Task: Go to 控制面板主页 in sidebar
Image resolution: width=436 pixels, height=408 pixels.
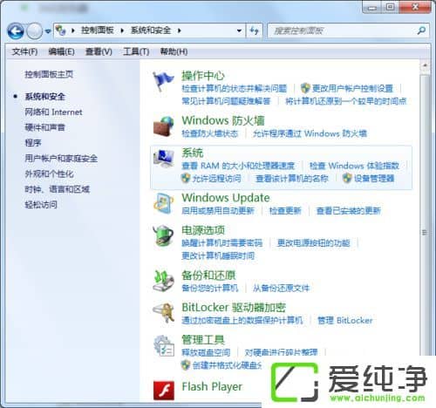Action: pyautogui.click(x=49, y=74)
